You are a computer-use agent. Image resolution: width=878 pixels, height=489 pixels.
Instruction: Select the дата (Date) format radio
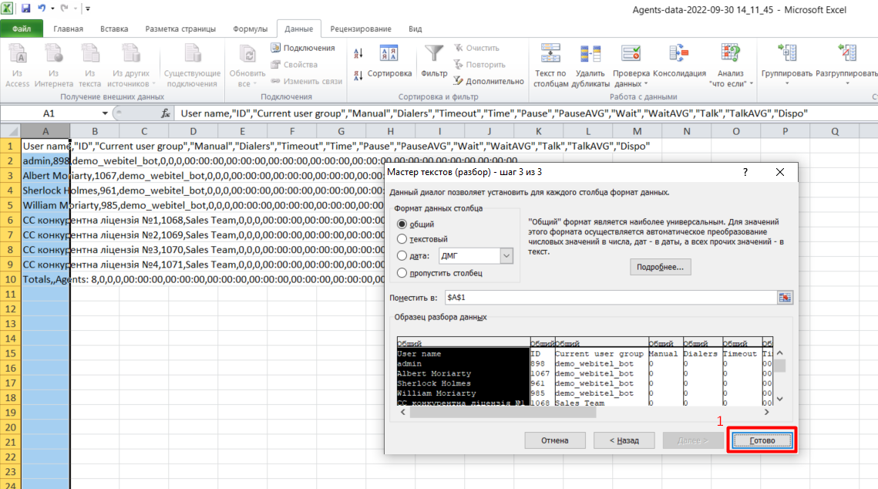click(402, 255)
